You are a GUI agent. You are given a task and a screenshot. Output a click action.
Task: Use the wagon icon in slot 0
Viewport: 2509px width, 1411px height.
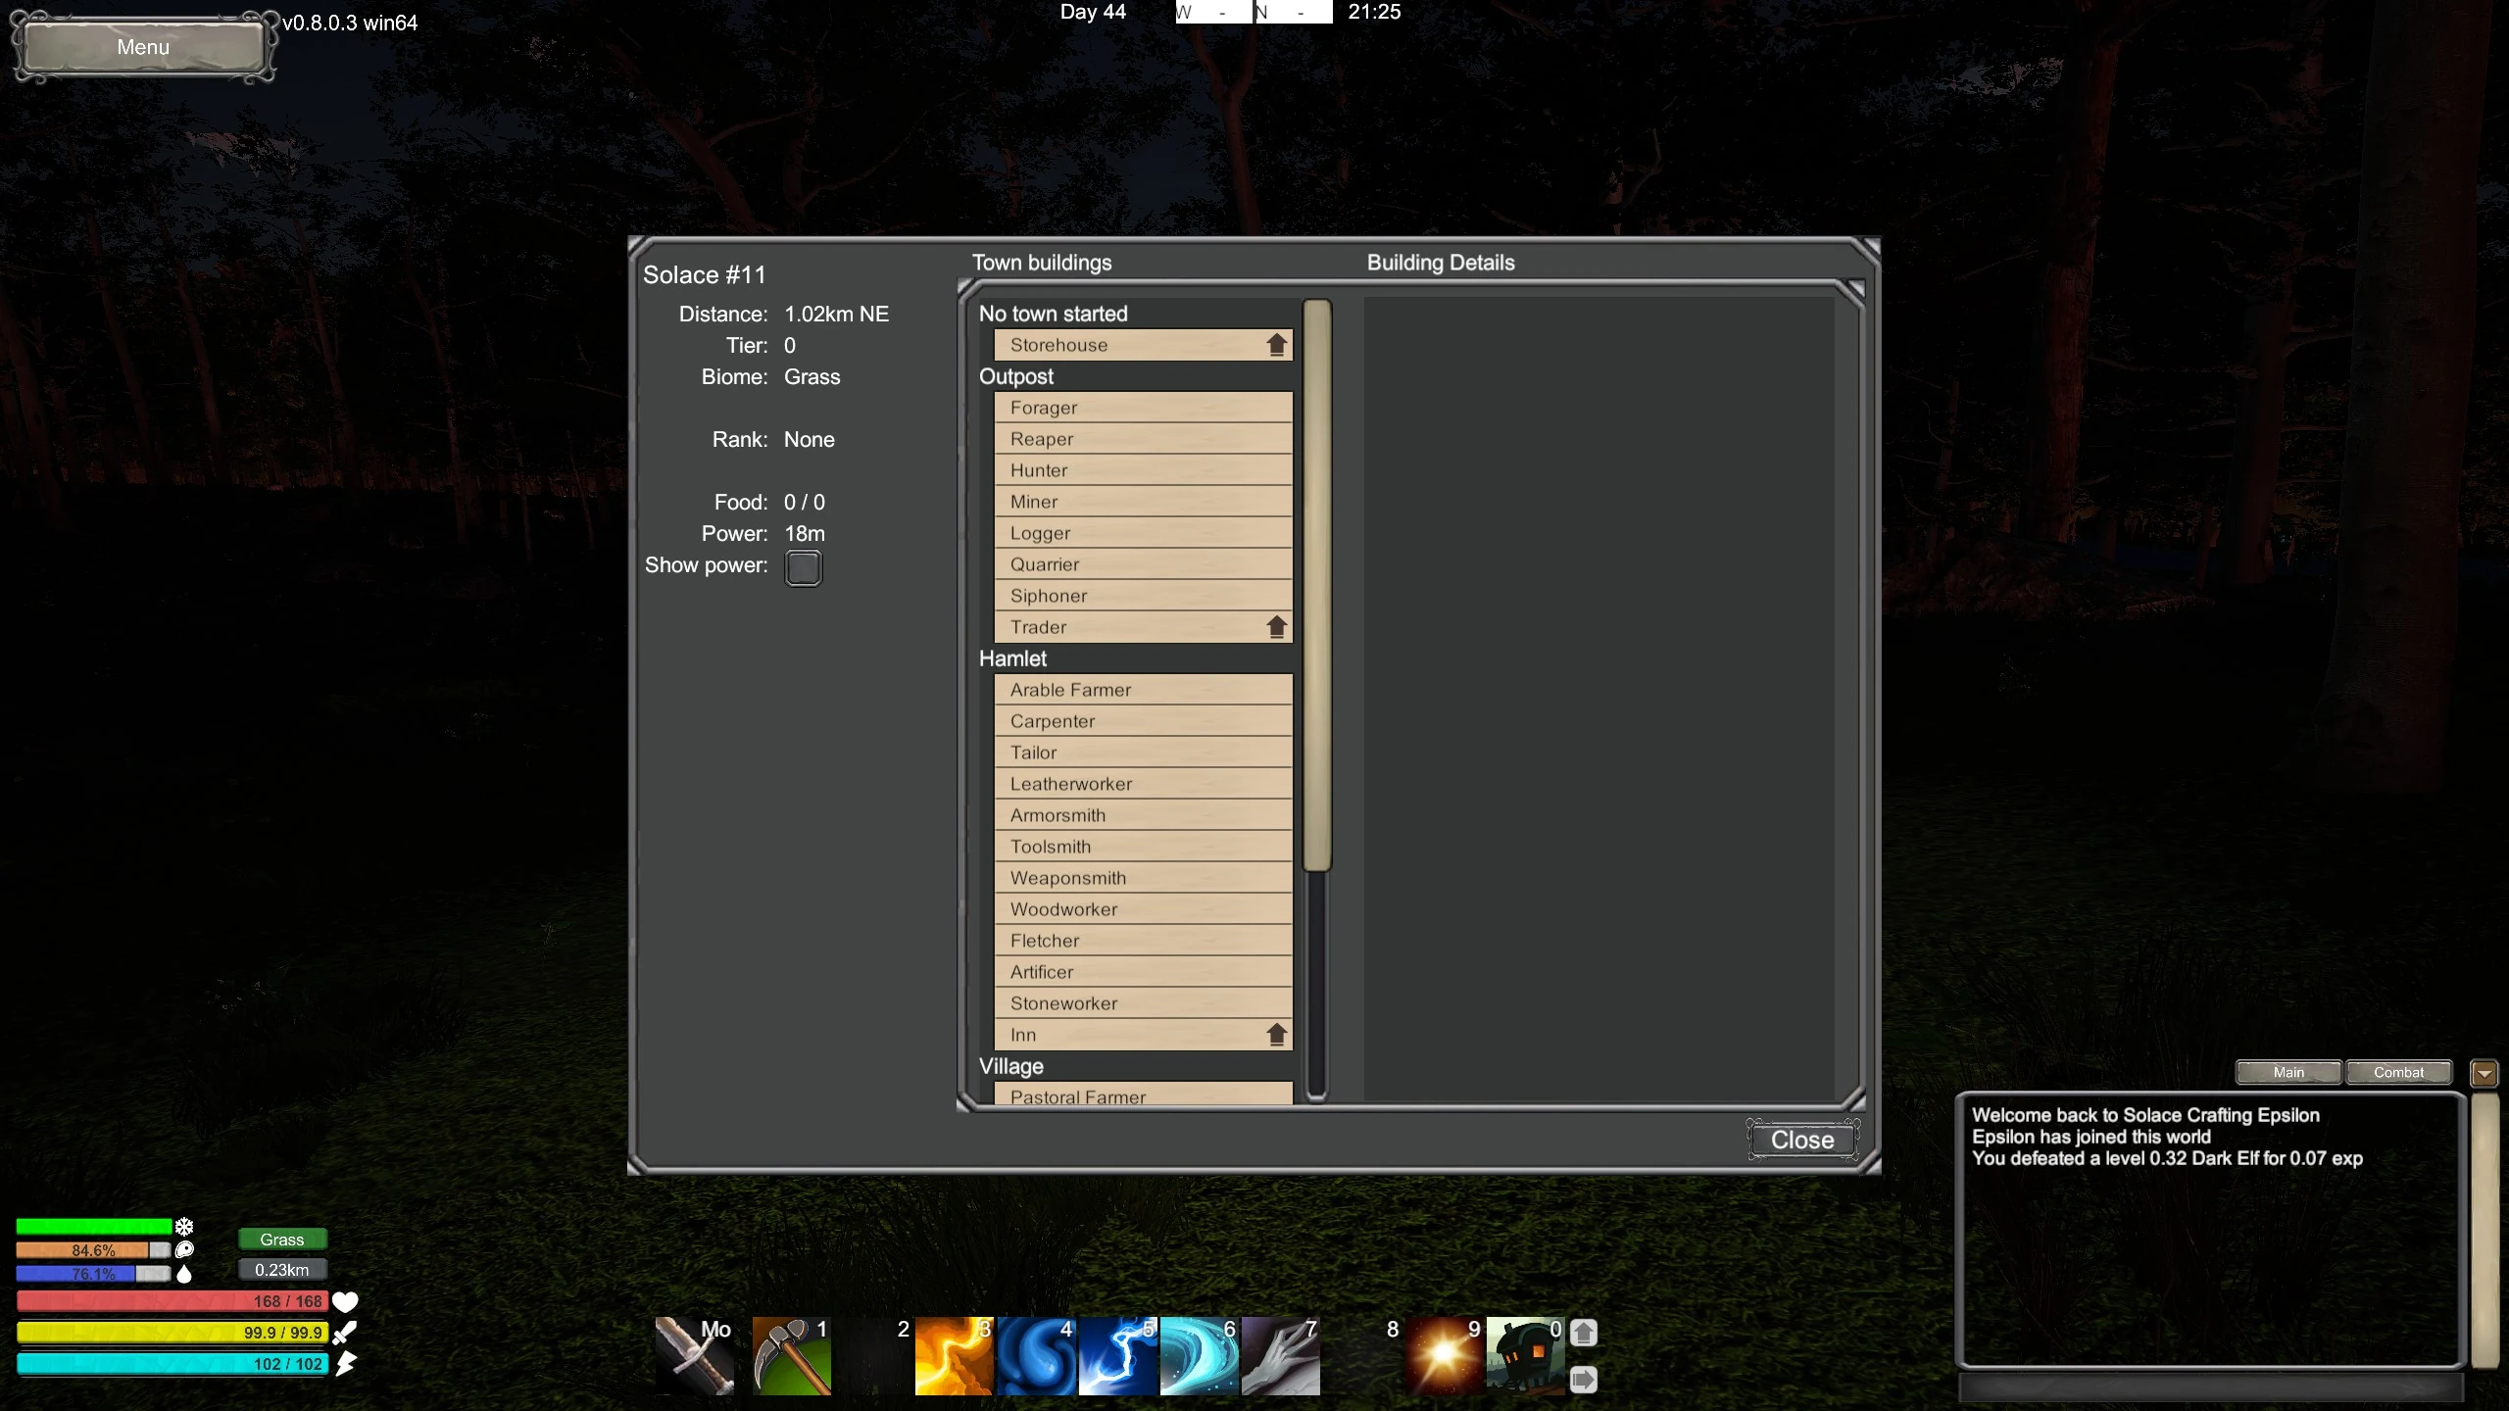(x=1524, y=1355)
